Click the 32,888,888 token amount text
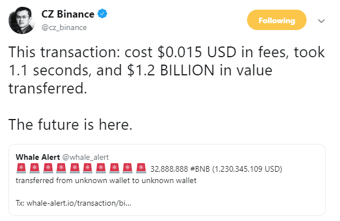This screenshot has width=340, height=221. (x=169, y=169)
